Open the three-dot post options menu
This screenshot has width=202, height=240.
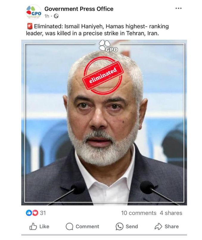click(178, 8)
